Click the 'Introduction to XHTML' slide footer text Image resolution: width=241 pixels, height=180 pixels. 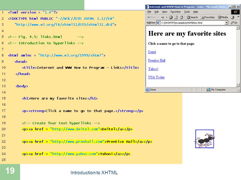tap(94, 173)
